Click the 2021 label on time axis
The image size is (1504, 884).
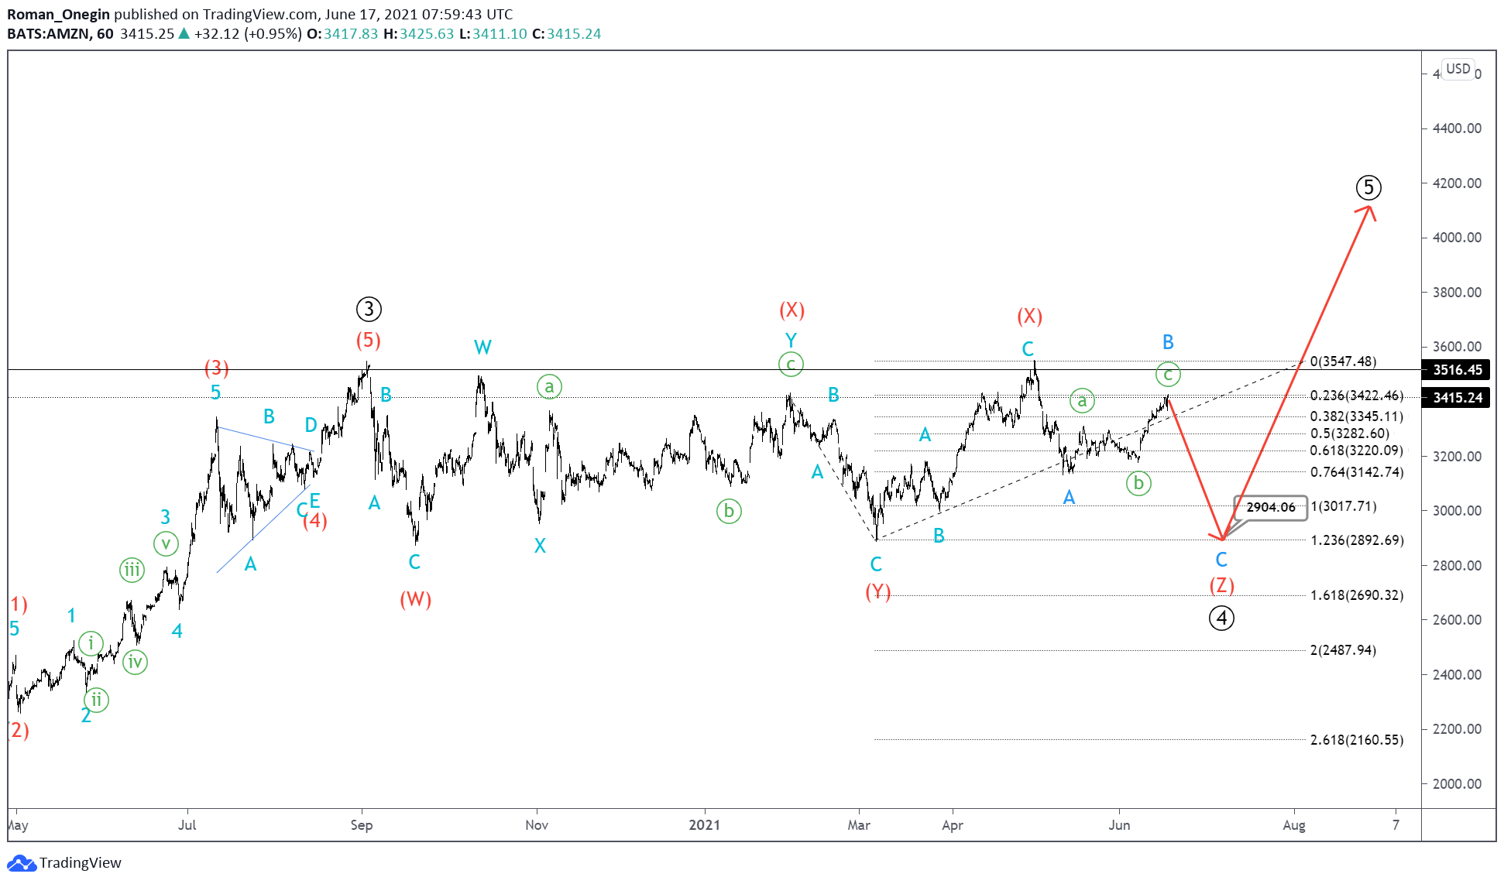[x=704, y=825]
